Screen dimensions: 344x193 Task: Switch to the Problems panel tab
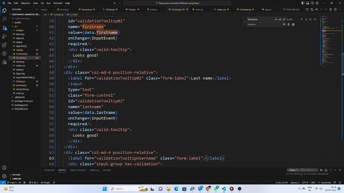point(49,170)
